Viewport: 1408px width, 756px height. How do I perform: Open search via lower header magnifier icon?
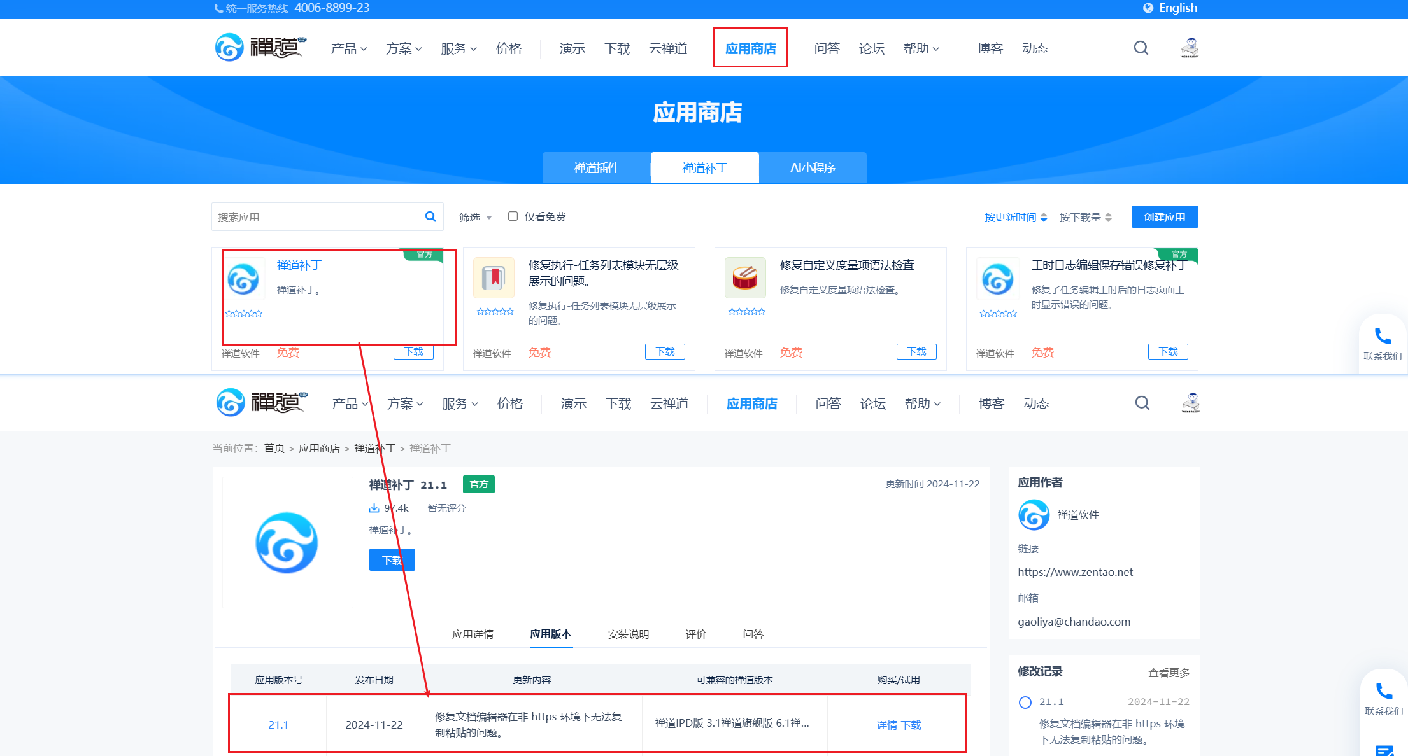[1142, 403]
